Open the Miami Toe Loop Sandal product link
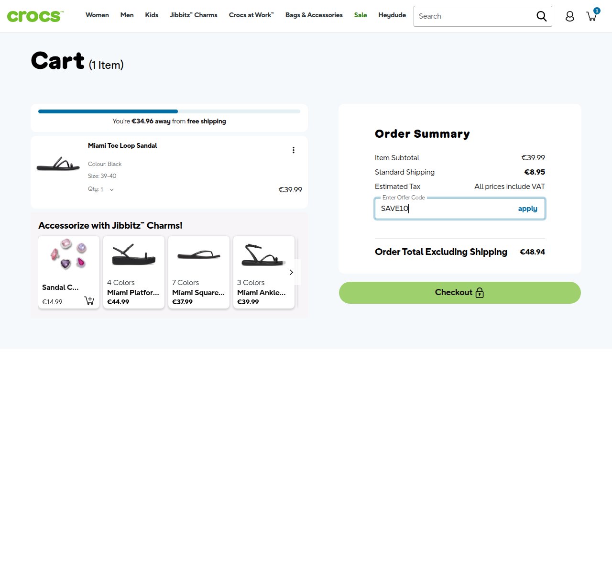The image size is (612, 574). point(122,145)
